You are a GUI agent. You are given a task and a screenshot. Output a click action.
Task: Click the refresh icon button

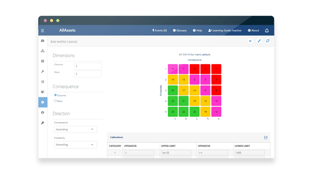click(268, 41)
